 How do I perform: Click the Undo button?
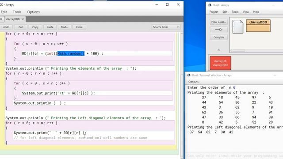[x=6, y=27]
